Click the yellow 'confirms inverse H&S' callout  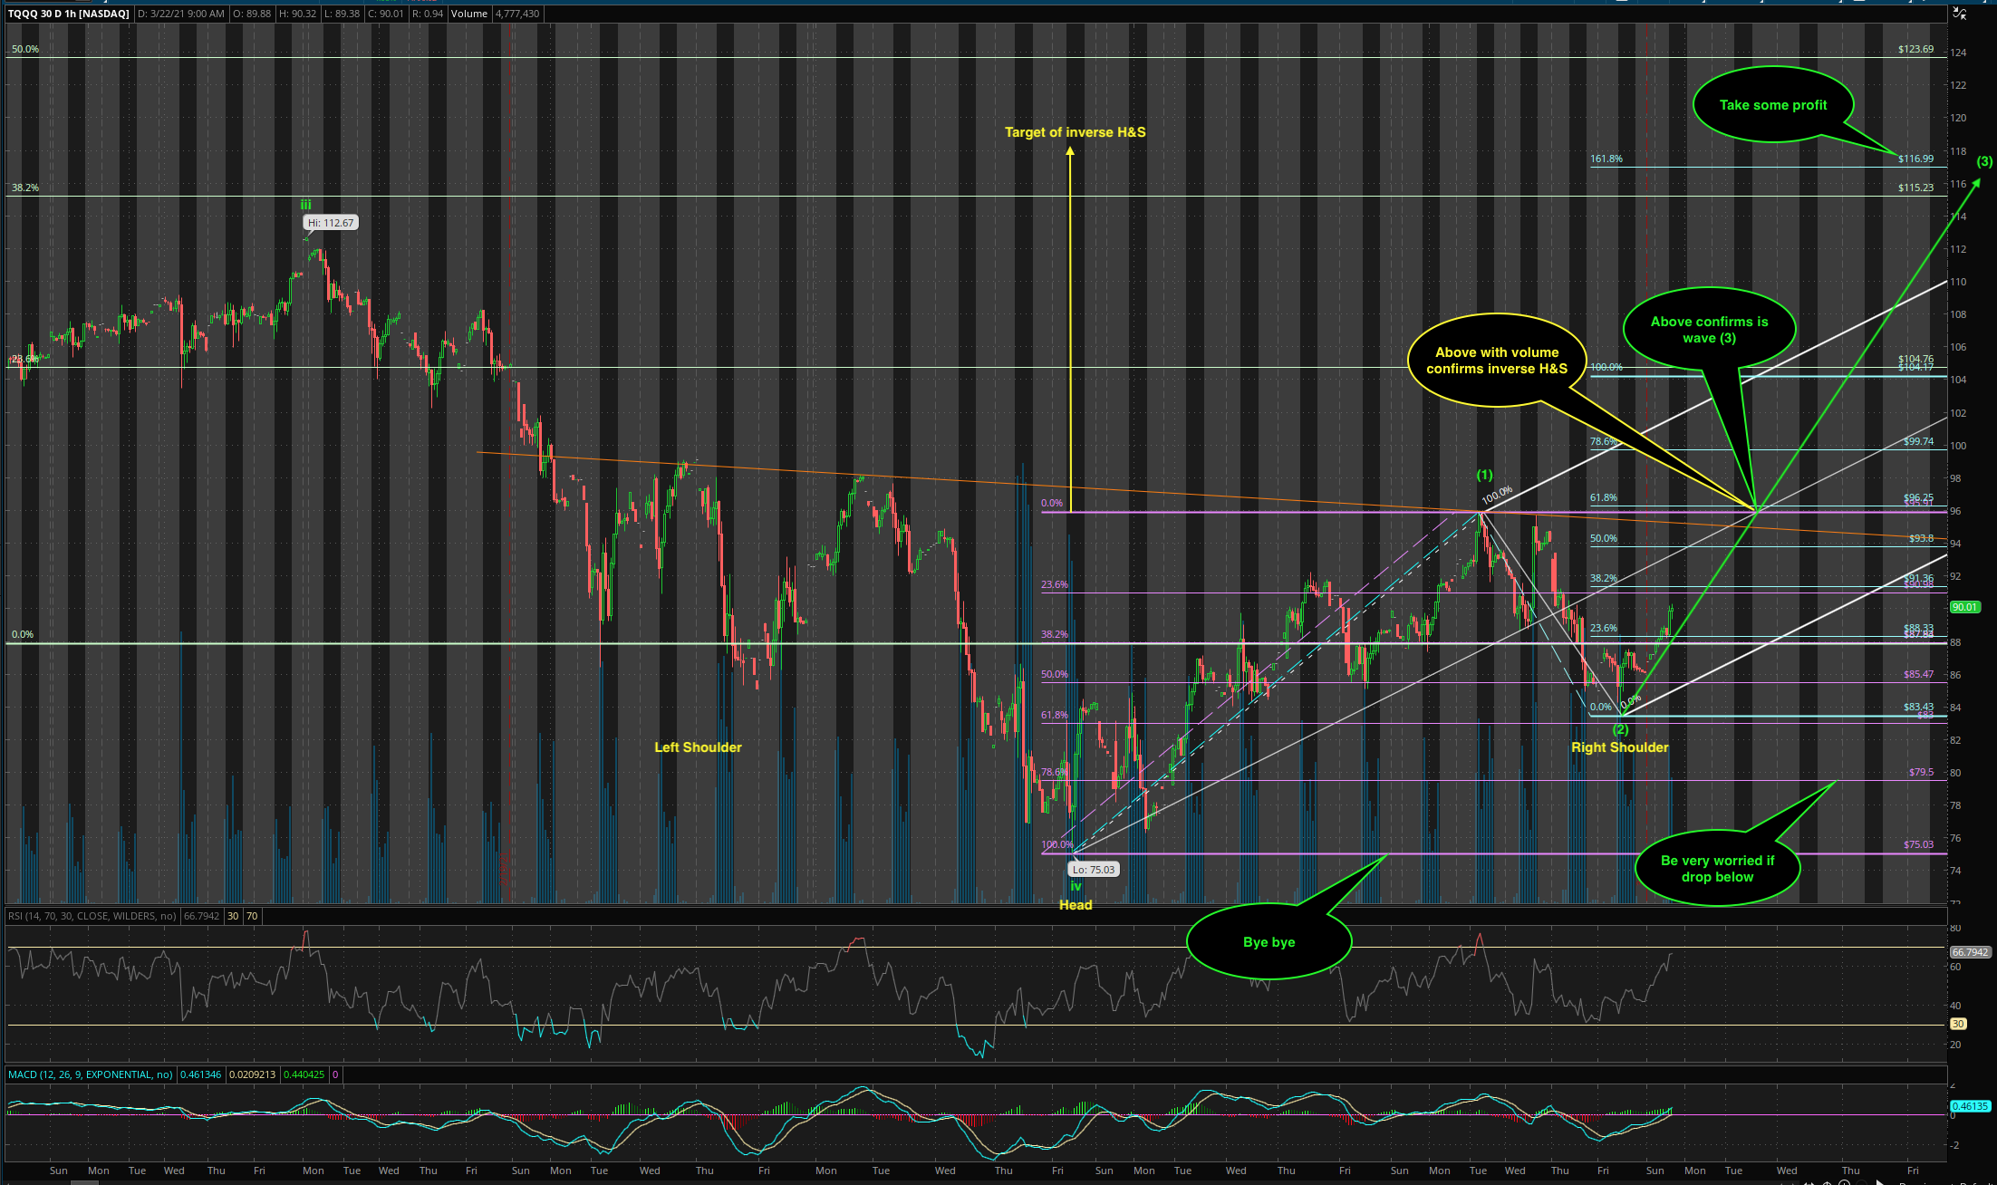(x=1496, y=361)
